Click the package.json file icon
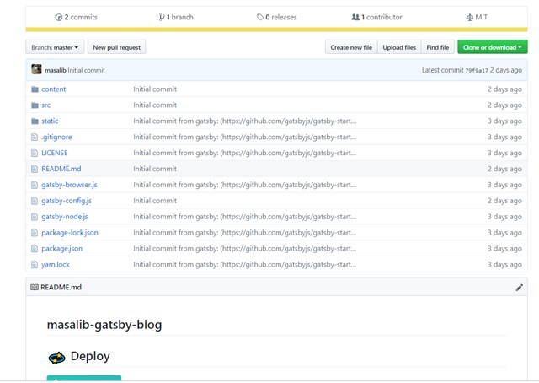Image resolution: width=539 pixels, height=383 pixels. coord(35,249)
